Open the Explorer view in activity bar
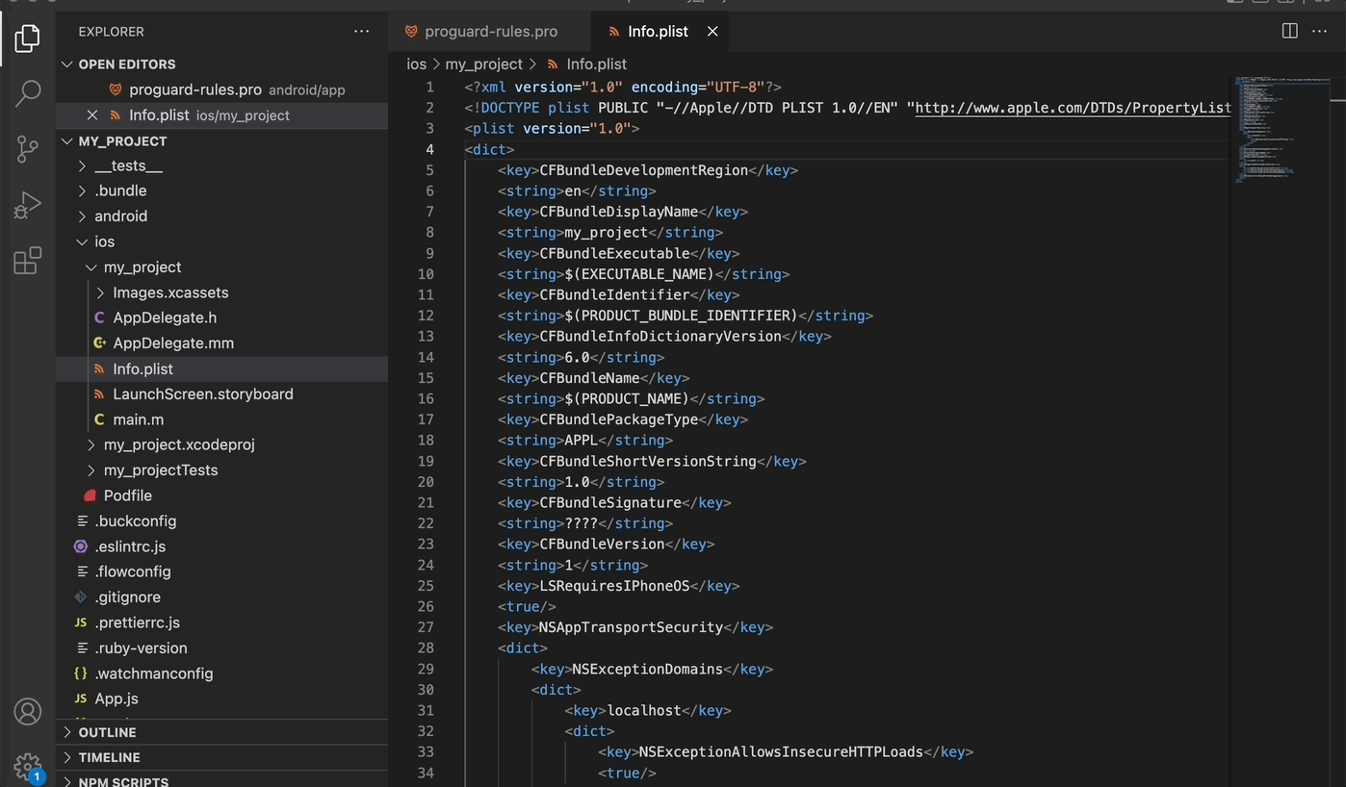Viewport: 1346px width, 787px height. (x=28, y=38)
